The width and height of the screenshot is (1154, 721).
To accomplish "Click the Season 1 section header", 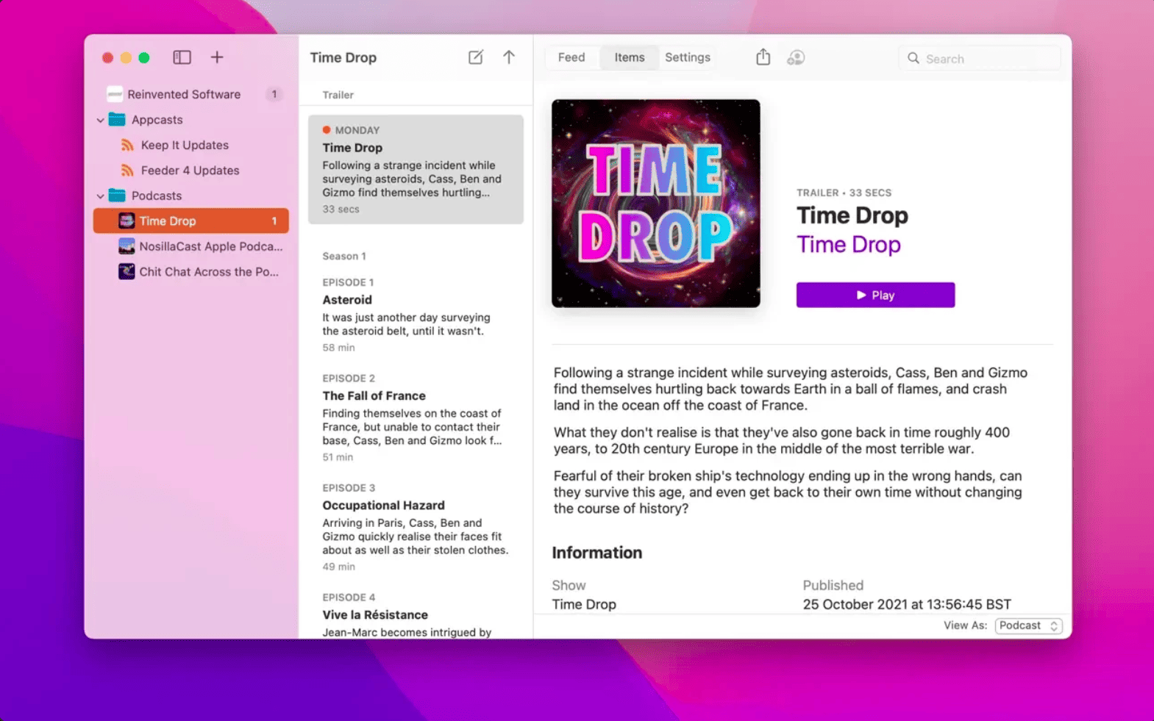I will (344, 256).
